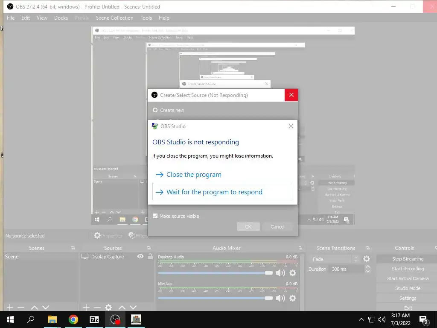Click Cancel in Create/Select Source dialog

point(277,226)
